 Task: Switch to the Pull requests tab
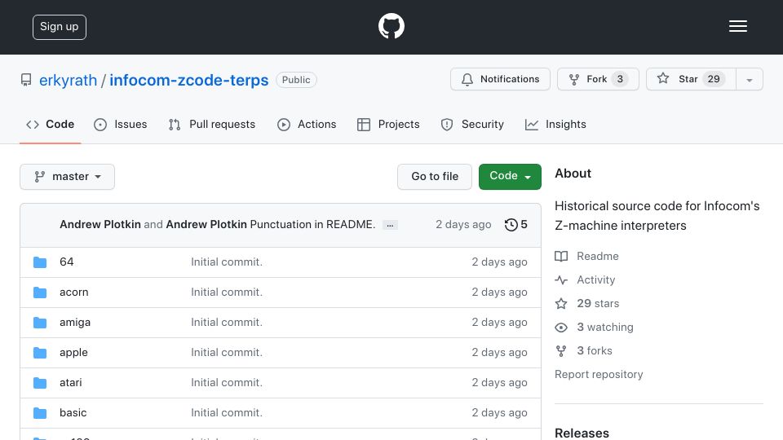[212, 124]
